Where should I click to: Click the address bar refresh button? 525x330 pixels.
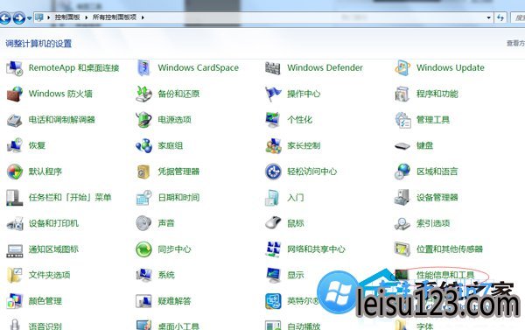(500, 18)
